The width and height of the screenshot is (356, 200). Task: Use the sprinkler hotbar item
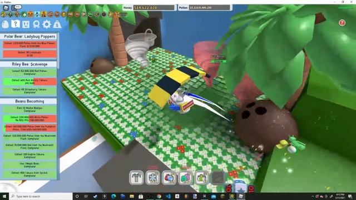[x=136, y=178]
